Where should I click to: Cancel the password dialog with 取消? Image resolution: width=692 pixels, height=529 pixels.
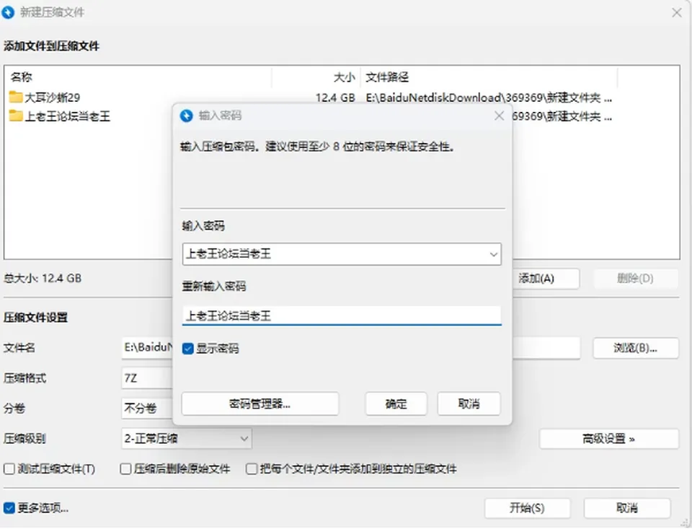[x=469, y=403]
